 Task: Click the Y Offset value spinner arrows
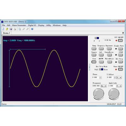(x=115, y=77)
